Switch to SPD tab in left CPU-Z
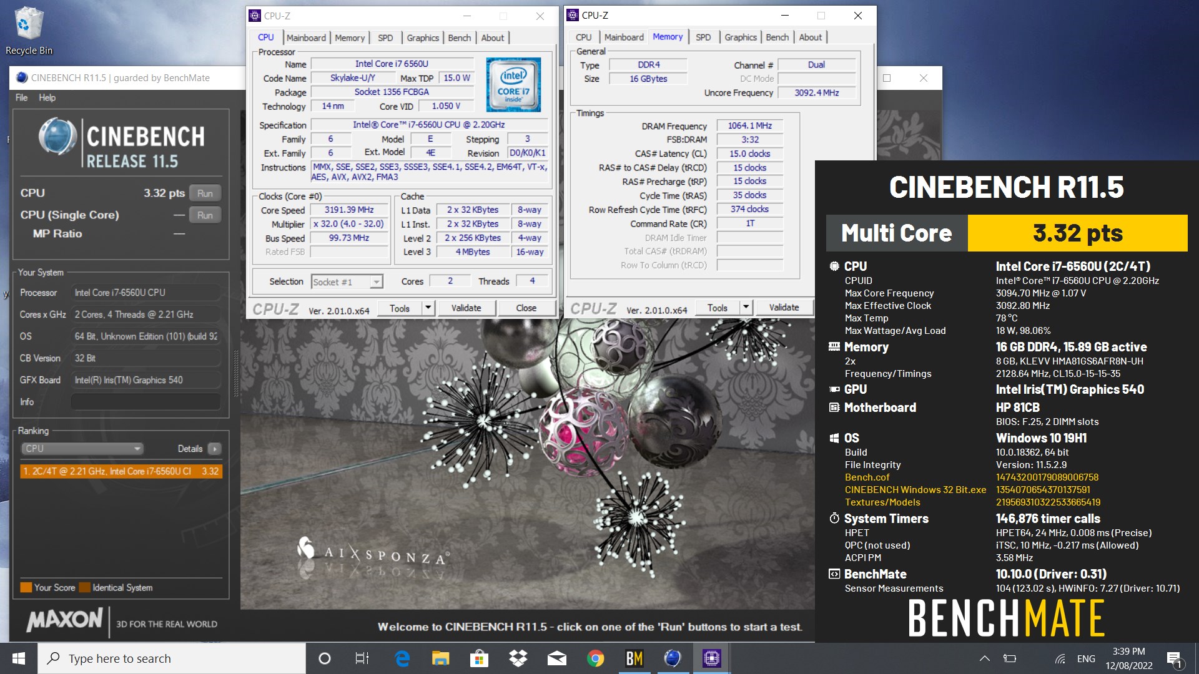This screenshot has width=1199, height=674. 385,37
